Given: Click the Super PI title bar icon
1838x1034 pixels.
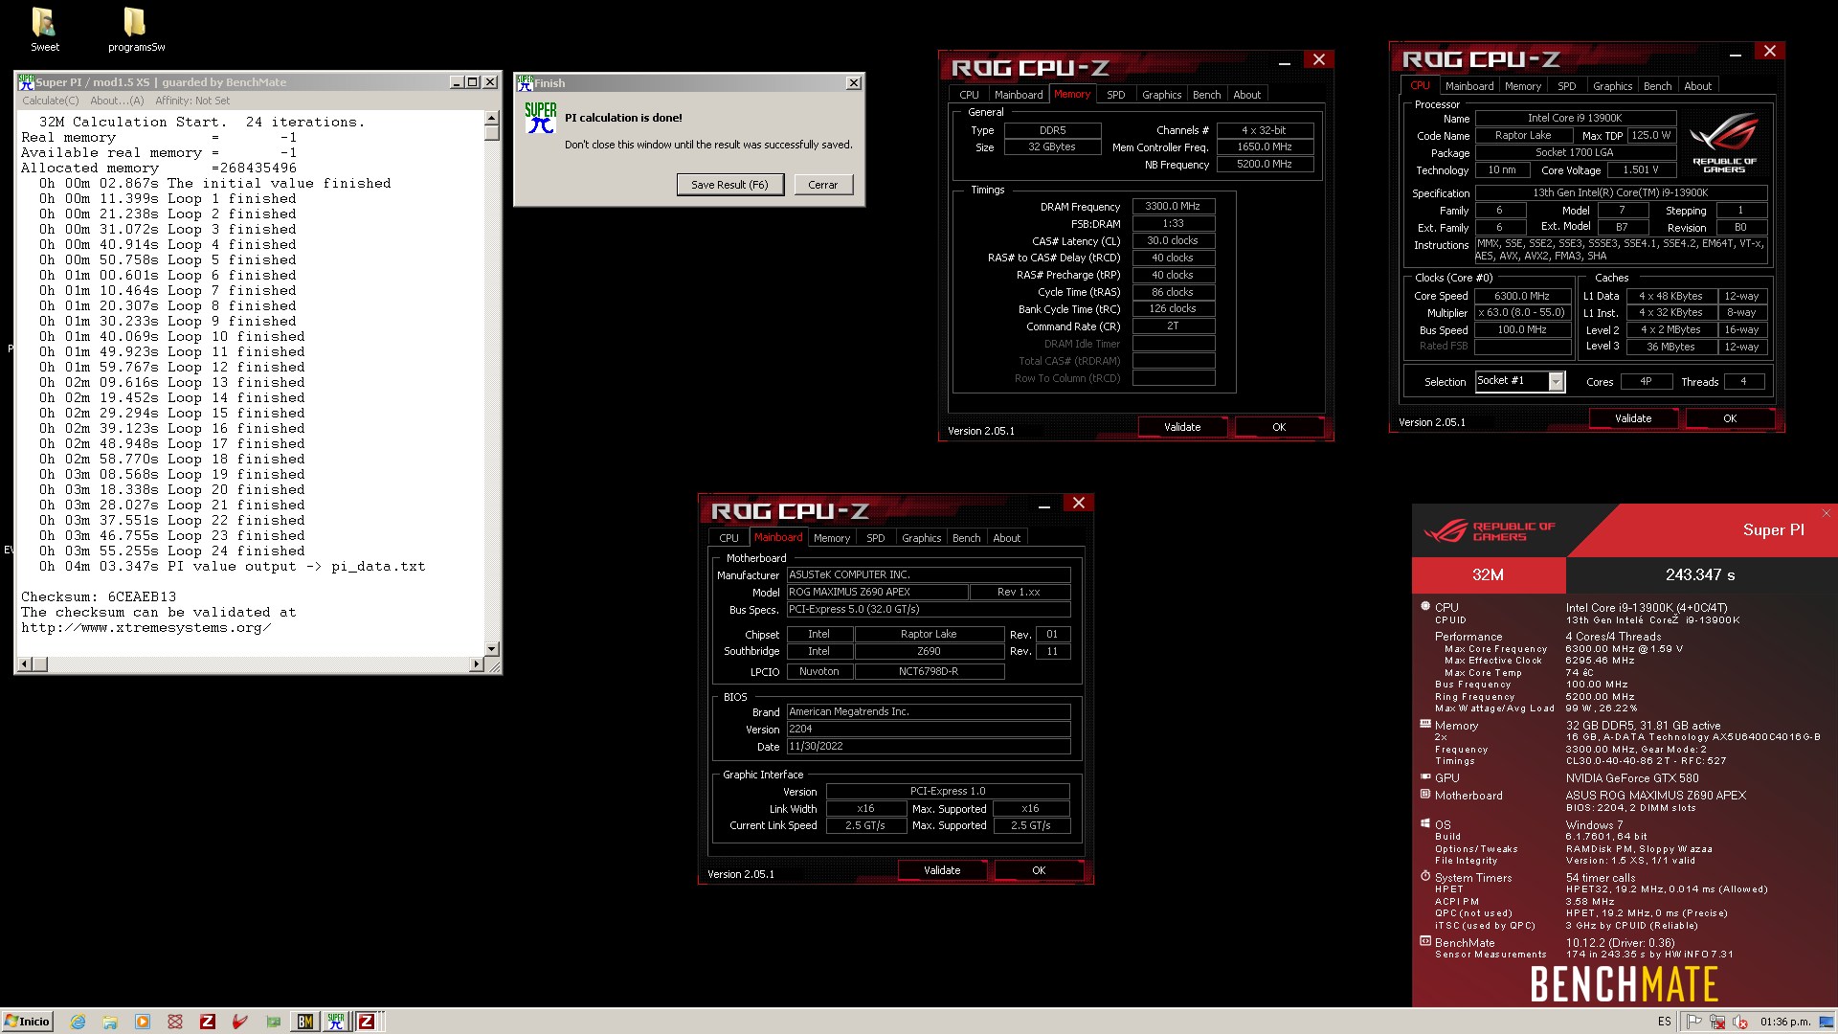Looking at the screenshot, I should tap(26, 82).
